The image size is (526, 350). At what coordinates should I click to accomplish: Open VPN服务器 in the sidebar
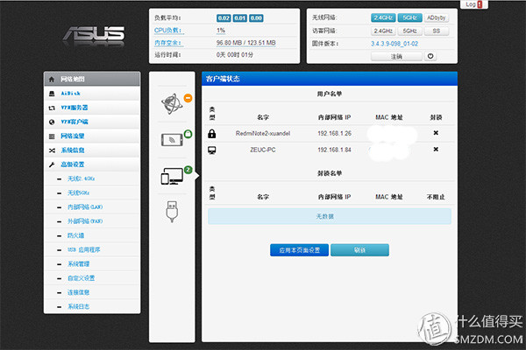coord(92,108)
